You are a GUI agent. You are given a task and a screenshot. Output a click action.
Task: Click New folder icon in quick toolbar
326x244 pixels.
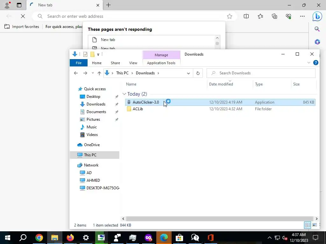click(x=92, y=54)
